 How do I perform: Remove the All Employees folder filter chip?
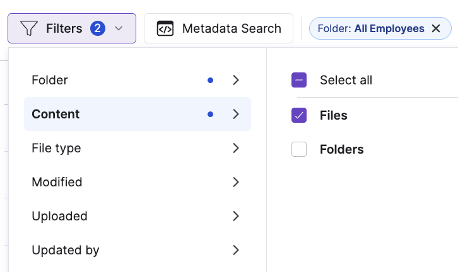[x=436, y=28]
